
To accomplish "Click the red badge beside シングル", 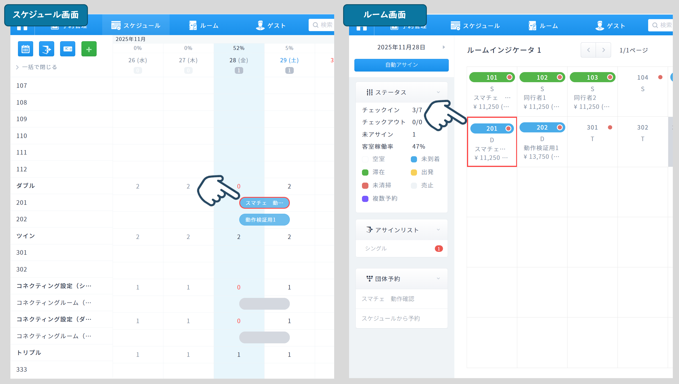I will point(439,249).
